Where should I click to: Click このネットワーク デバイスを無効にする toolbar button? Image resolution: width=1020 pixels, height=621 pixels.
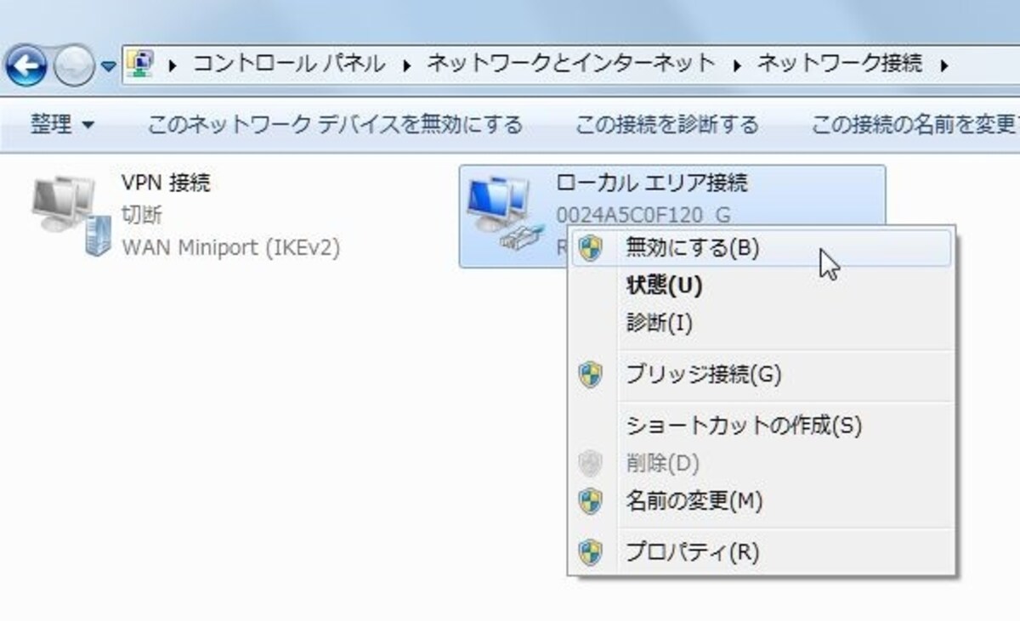pos(335,126)
